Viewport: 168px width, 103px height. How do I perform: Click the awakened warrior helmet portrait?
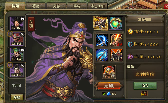click(x=109, y=72)
